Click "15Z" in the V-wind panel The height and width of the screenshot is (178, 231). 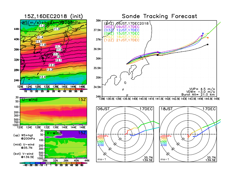(82, 133)
